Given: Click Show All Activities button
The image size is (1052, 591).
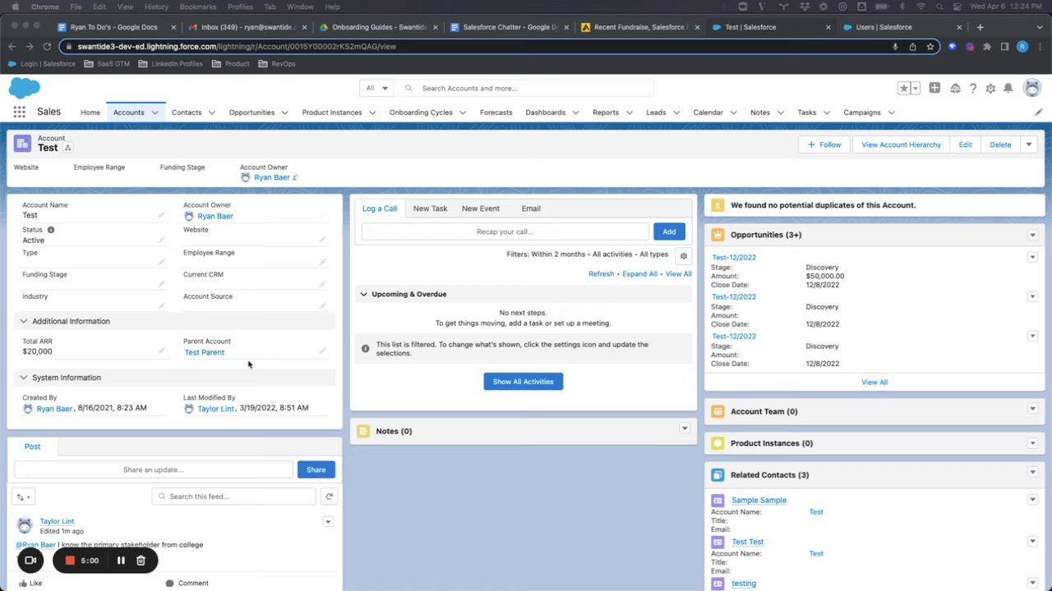Looking at the screenshot, I should 524,382.
